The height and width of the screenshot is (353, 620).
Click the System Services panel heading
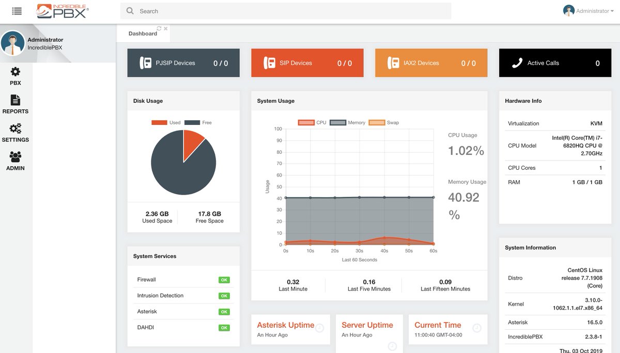click(154, 256)
